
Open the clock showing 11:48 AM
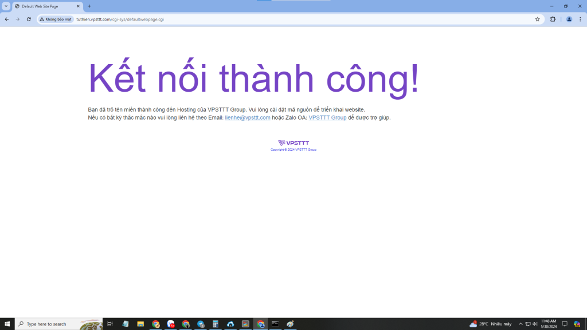[x=549, y=324]
